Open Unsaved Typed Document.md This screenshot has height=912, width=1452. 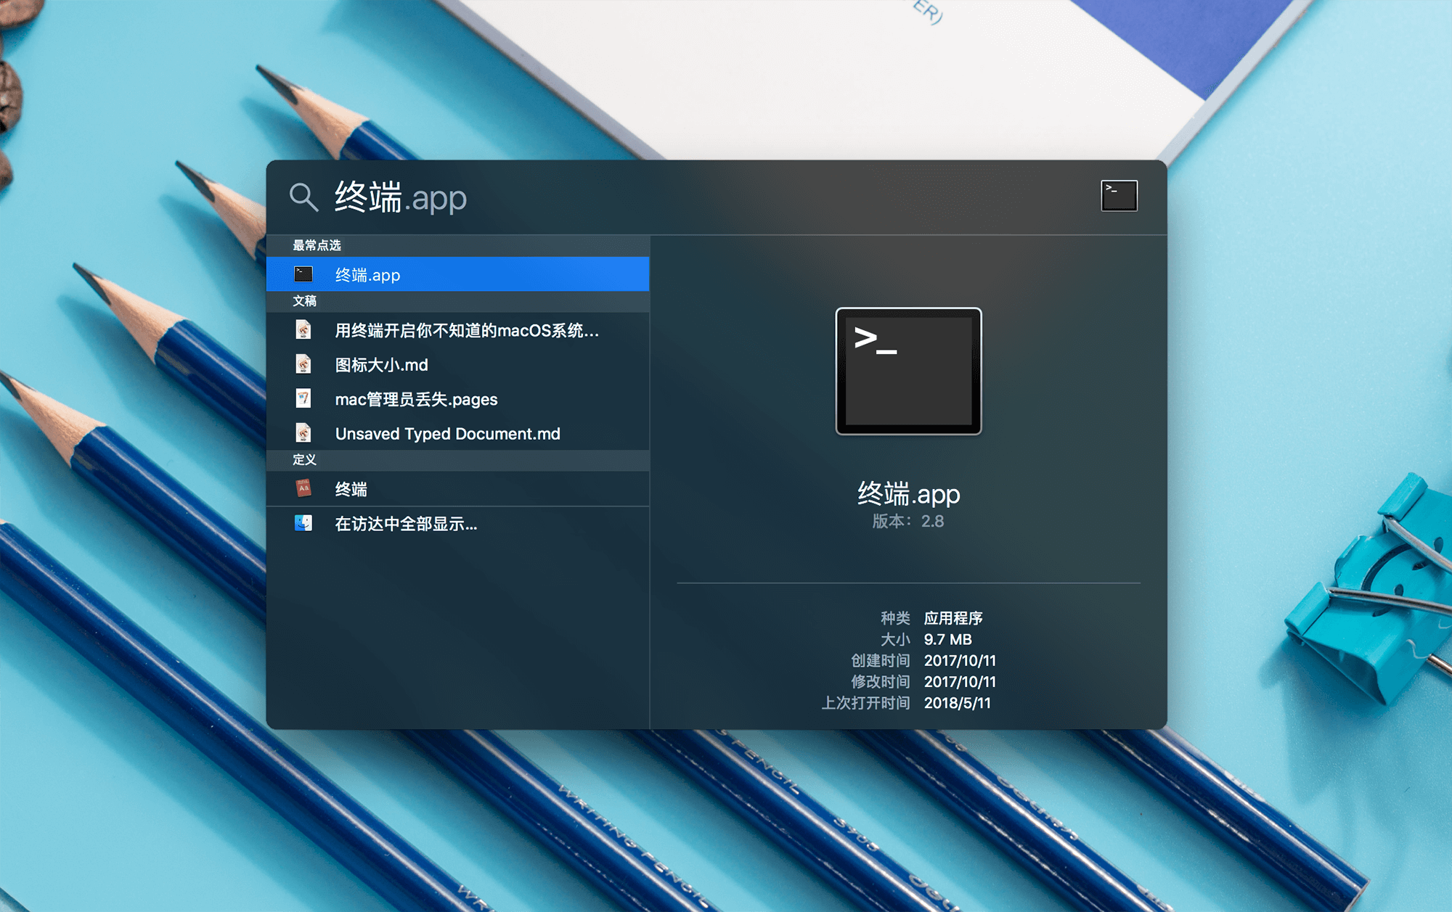pyautogui.click(x=458, y=434)
